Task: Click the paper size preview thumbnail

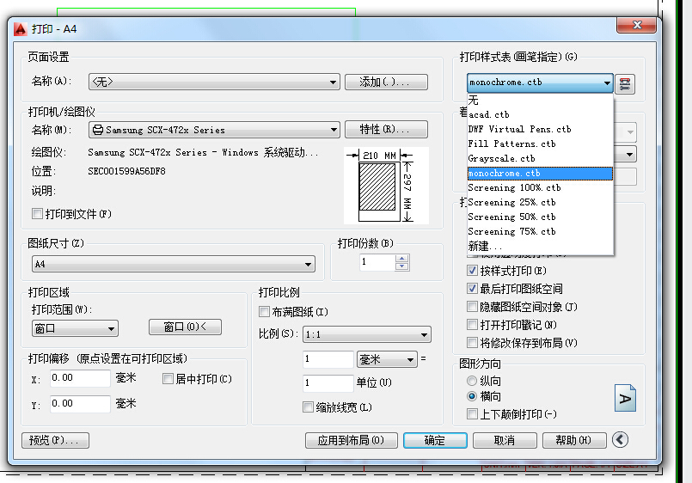Action: pyautogui.click(x=386, y=186)
